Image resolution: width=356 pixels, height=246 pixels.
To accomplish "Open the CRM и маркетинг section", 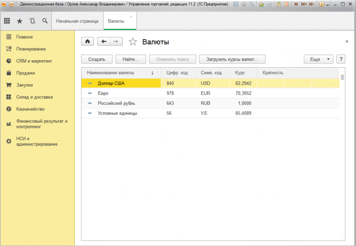I will [34, 61].
